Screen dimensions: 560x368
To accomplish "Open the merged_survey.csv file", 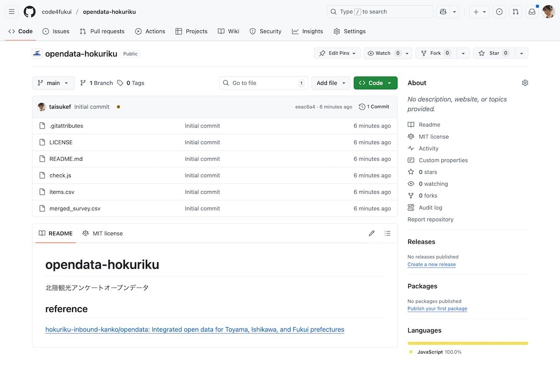I will 75,208.
